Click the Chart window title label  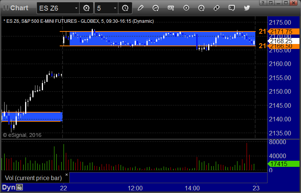pyautogui.click(x=19, y=8)
